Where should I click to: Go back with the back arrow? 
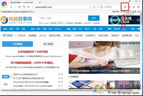click(x=11, y=7)
